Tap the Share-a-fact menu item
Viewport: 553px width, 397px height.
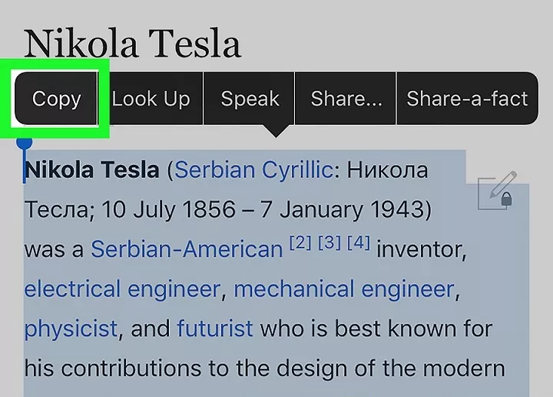point(467,99)
